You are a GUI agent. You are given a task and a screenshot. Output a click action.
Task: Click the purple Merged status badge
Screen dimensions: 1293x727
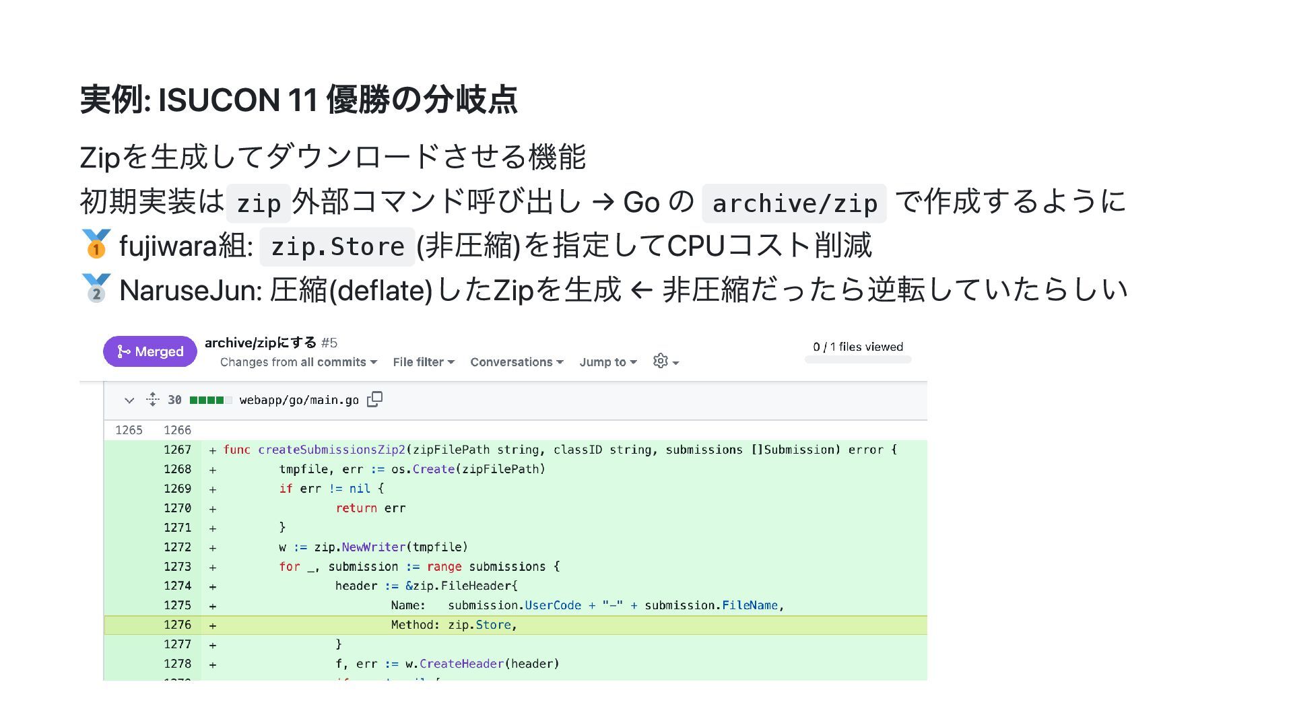[x=150, y=351]
